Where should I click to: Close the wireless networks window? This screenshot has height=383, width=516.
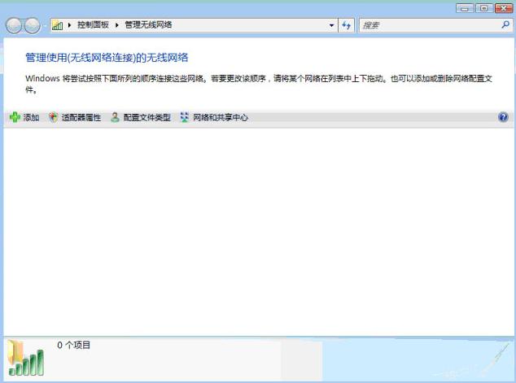click(x=504, y=8)
